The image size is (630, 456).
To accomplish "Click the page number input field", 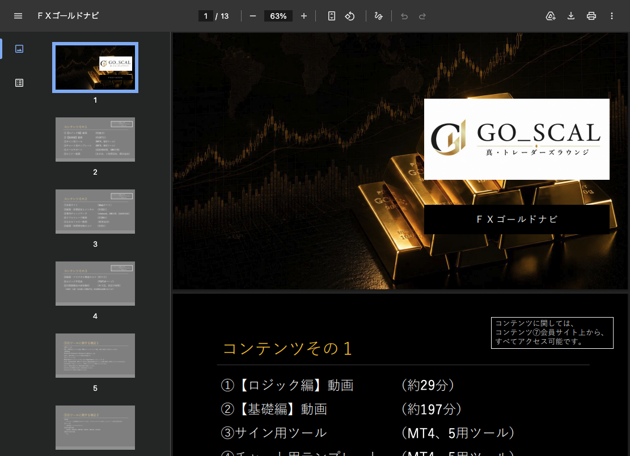I will [x=206, y=16].
